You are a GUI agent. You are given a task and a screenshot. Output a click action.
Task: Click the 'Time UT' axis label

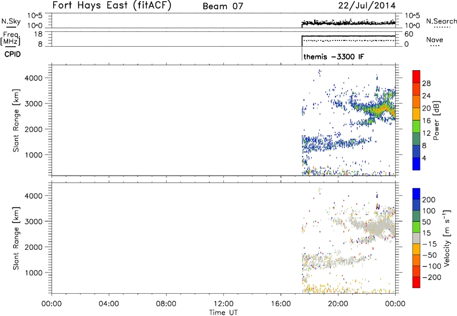click(x=223, y=313)
